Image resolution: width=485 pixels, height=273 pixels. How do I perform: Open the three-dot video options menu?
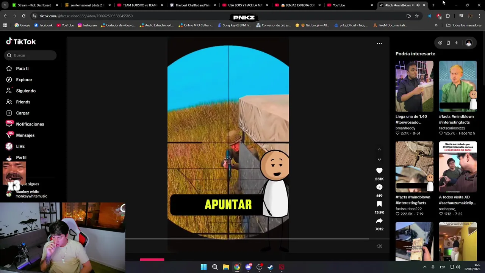pos(379,44)
